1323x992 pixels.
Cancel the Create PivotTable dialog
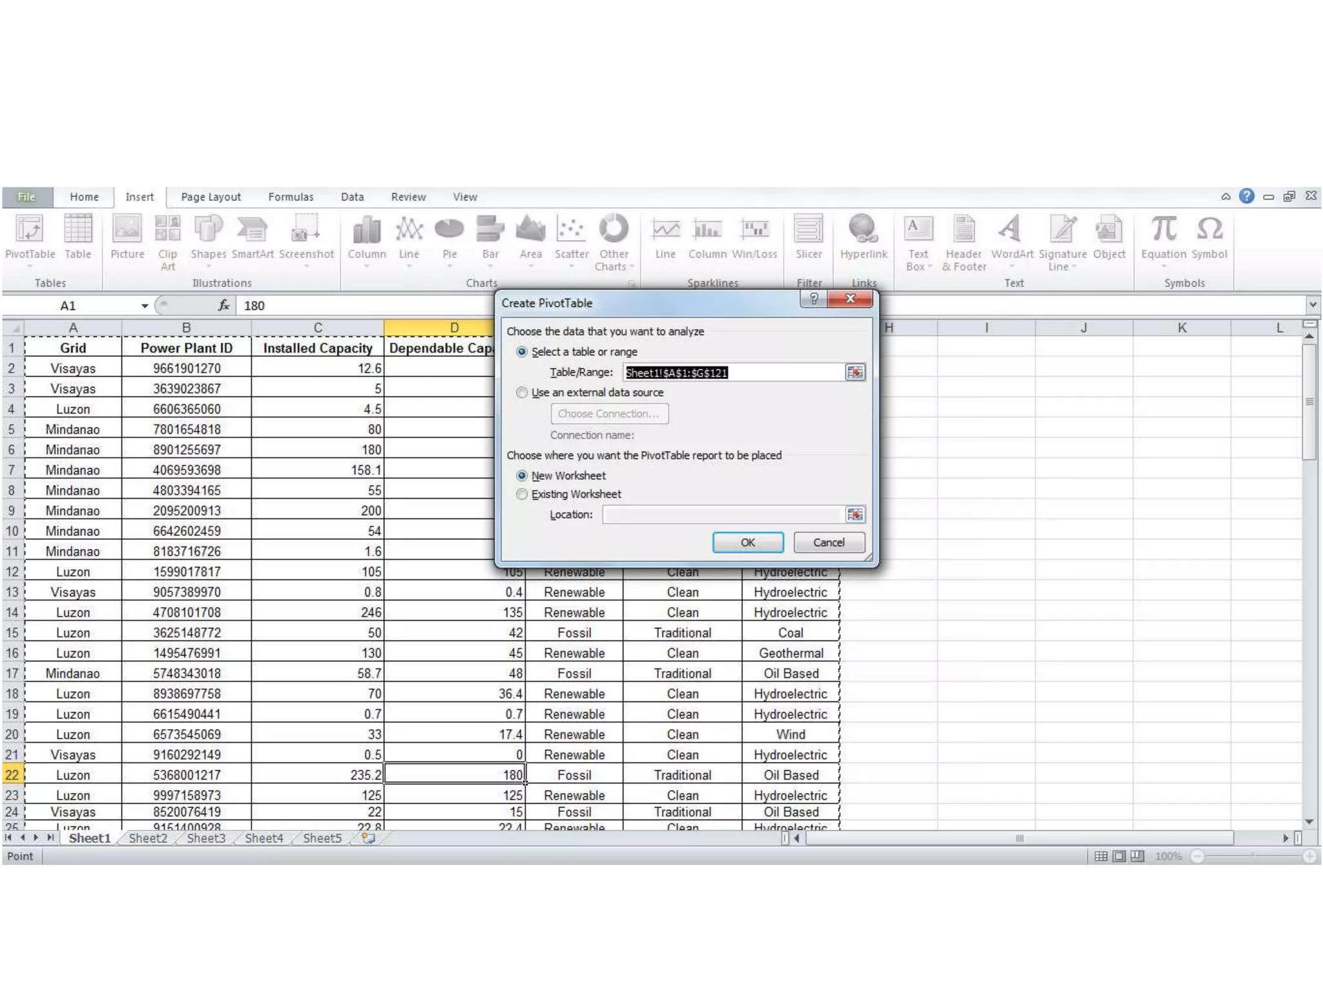click(x=828, y=542)
